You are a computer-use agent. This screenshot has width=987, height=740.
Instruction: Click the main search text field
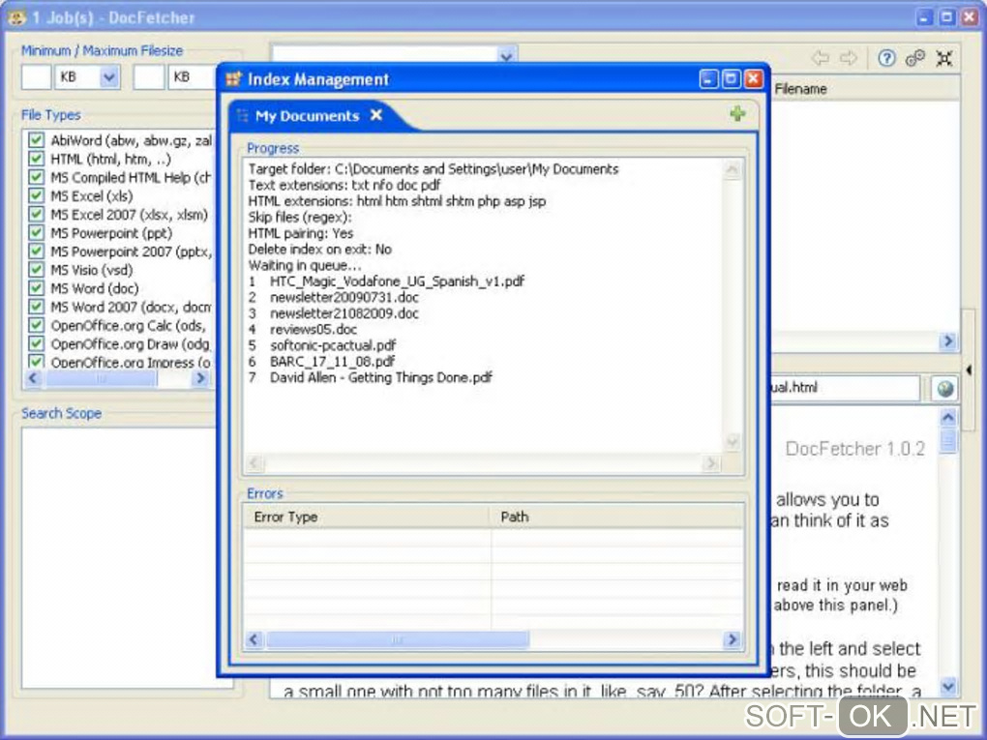[x=385, y=54]
